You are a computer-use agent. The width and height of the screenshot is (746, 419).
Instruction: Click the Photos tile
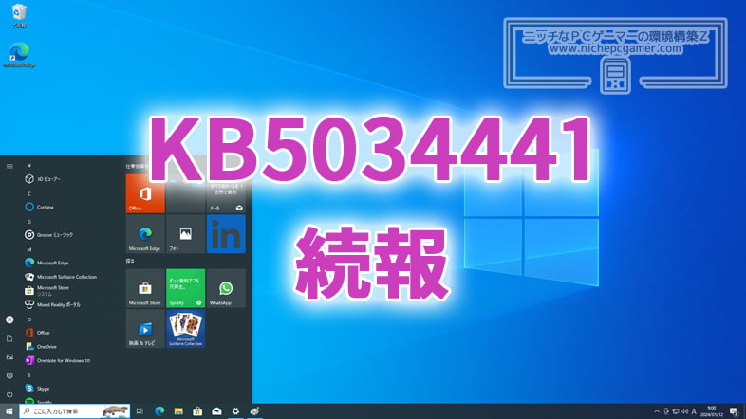tap(185, 234)
